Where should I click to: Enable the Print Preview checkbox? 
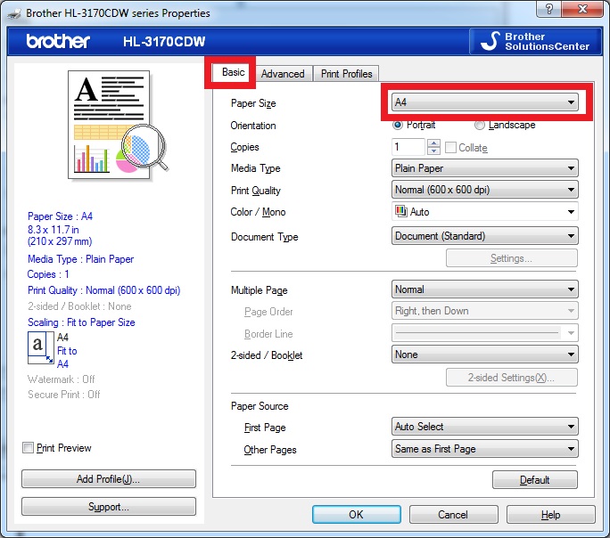tap(28, 447)
